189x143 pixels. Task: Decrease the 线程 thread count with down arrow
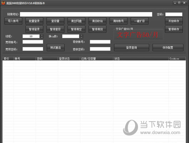(42, 37)
